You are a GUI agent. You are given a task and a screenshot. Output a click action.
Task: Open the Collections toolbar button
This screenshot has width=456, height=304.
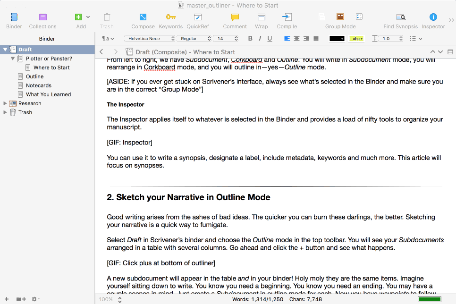tap(43, 17)
